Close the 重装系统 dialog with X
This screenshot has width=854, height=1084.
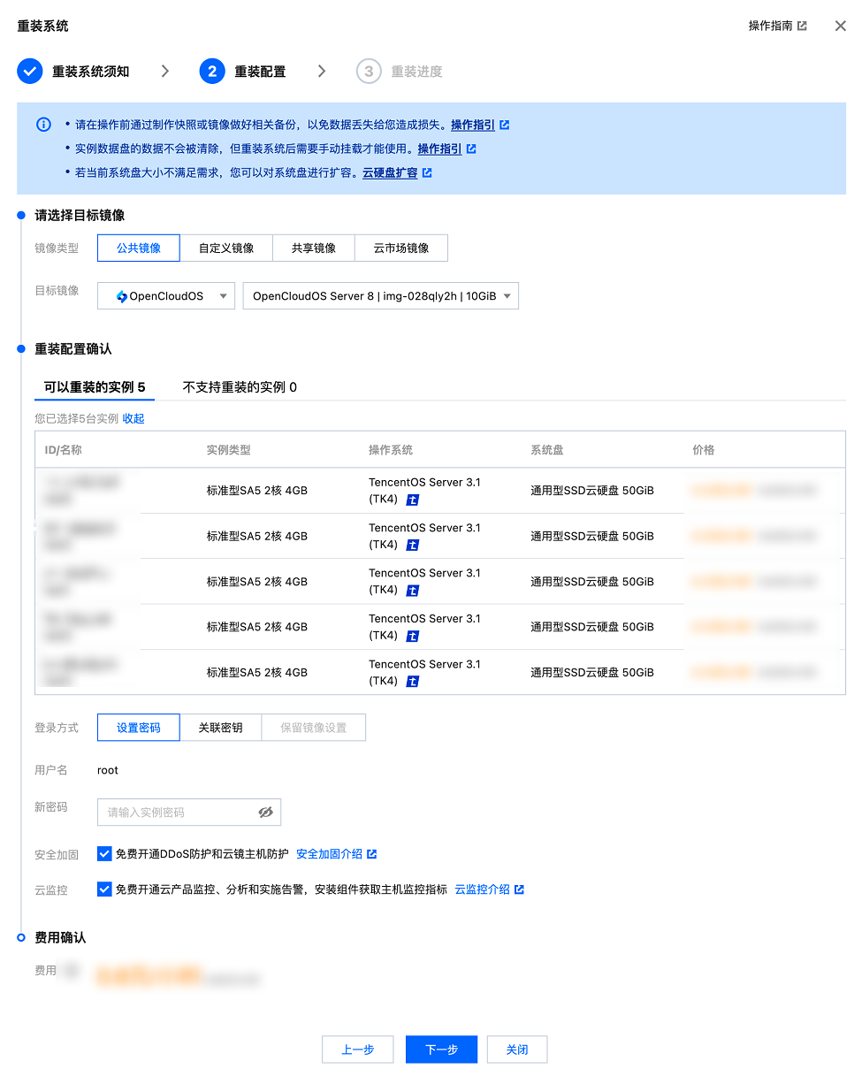point(841,27)
